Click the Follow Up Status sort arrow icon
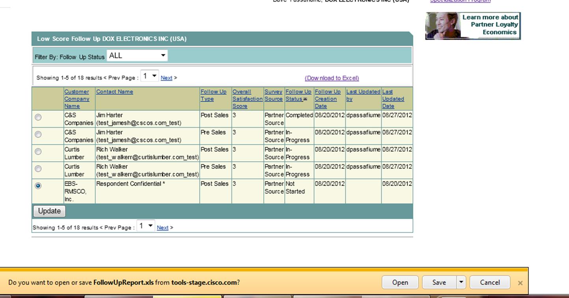 coord(305,99)
